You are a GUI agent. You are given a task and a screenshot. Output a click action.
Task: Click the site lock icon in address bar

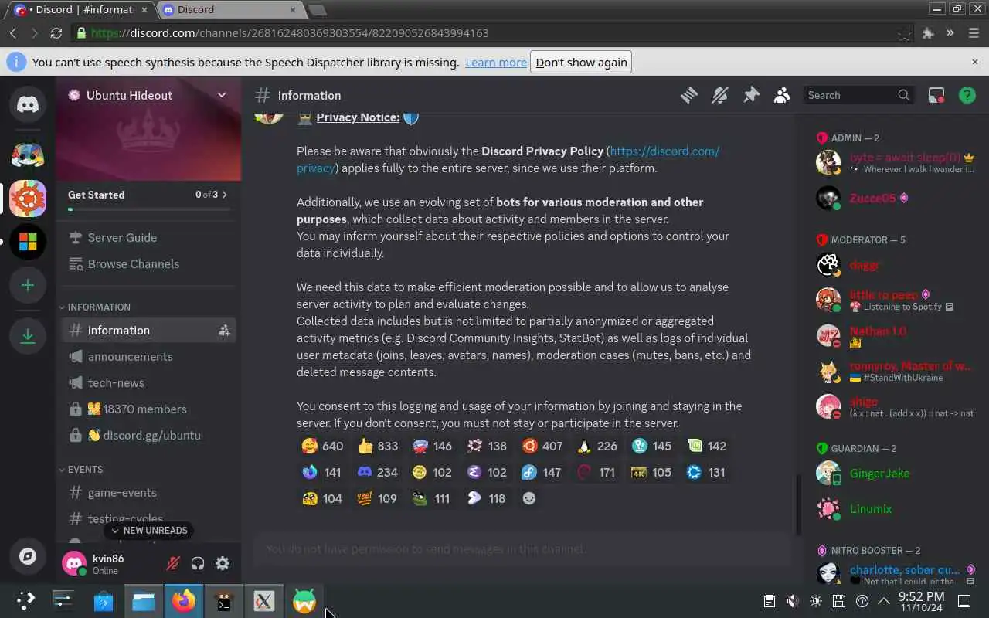point(81,33)
